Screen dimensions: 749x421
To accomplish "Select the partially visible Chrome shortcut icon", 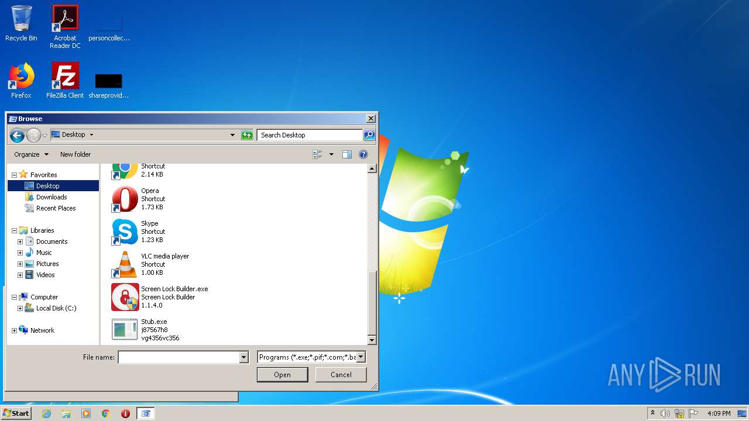I will point(125,171).
